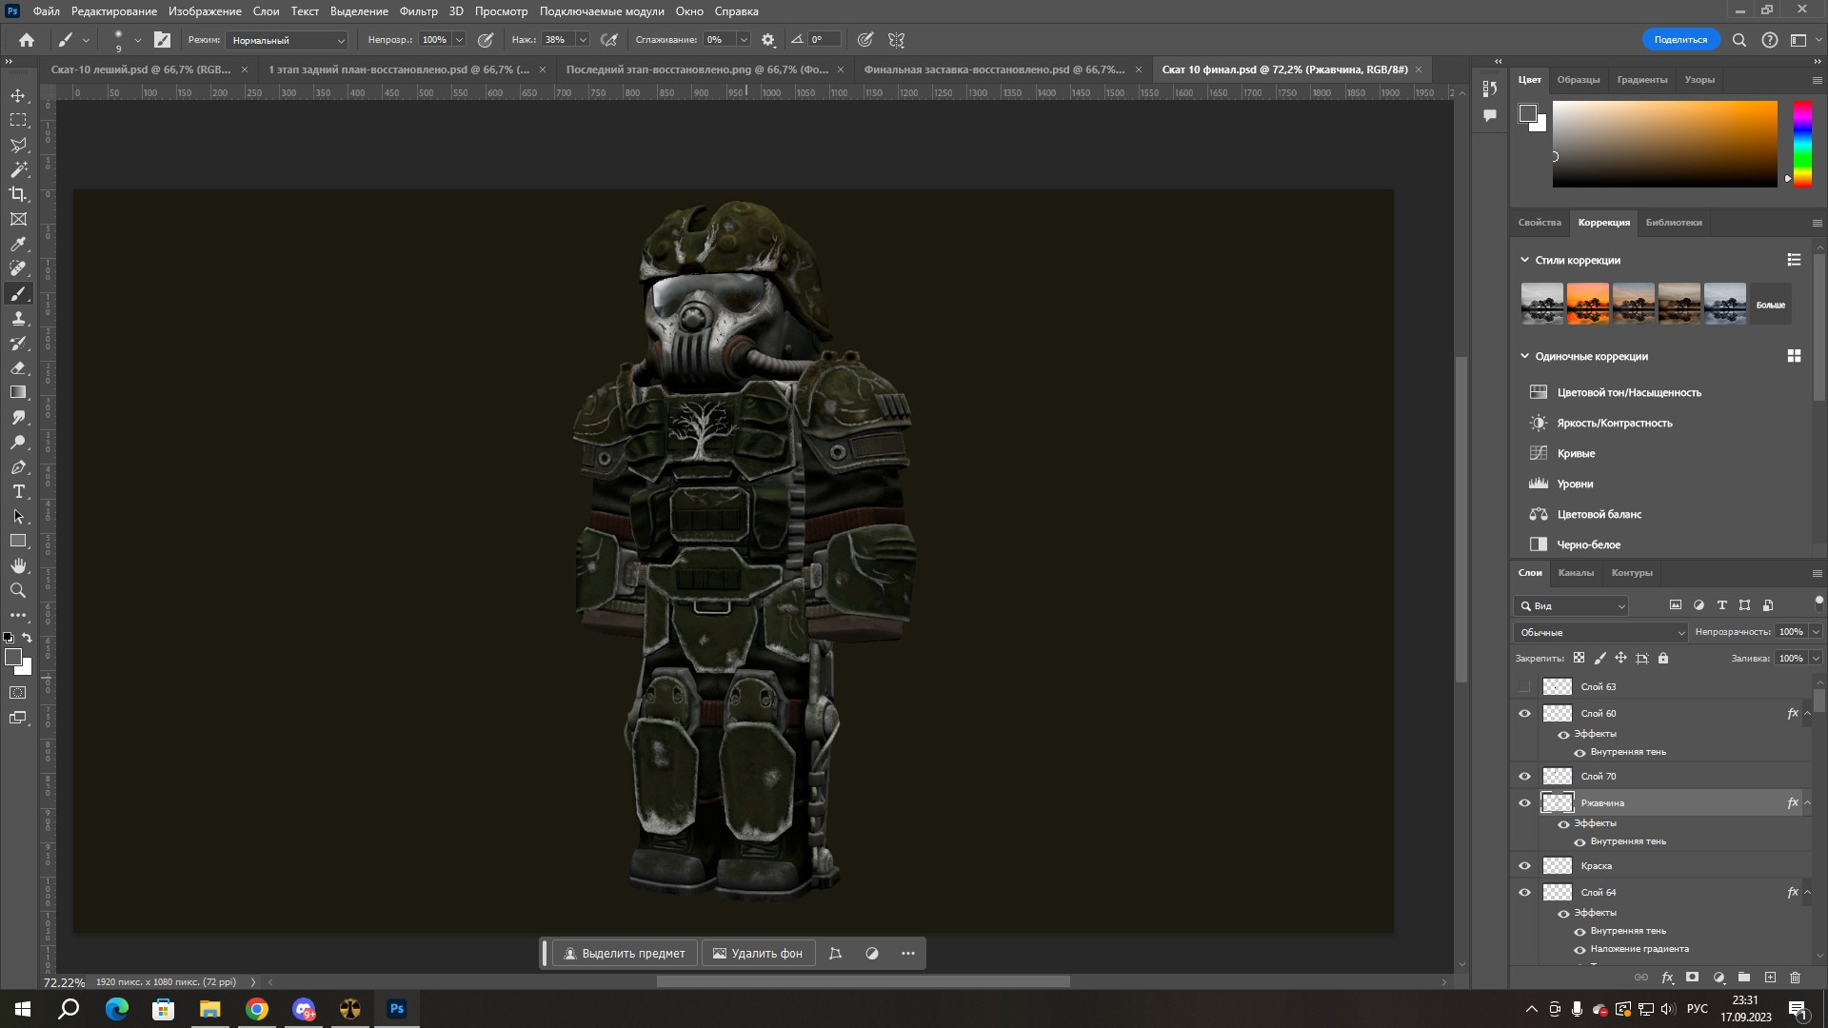Viewport: 1828px width, 1028px height.
Task: Click Удалить фон button
Action: [x=758, y=953]
